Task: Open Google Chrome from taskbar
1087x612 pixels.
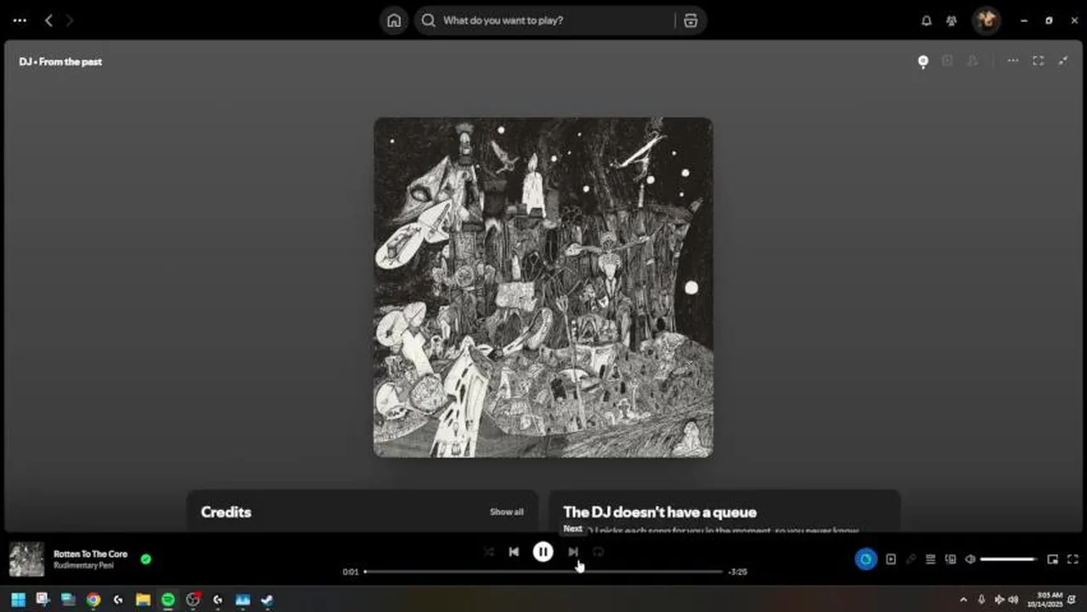Action: pos(94,599)
